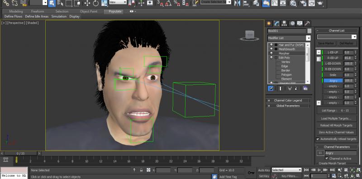Open the Layer Manager icon

coord(256,3)
